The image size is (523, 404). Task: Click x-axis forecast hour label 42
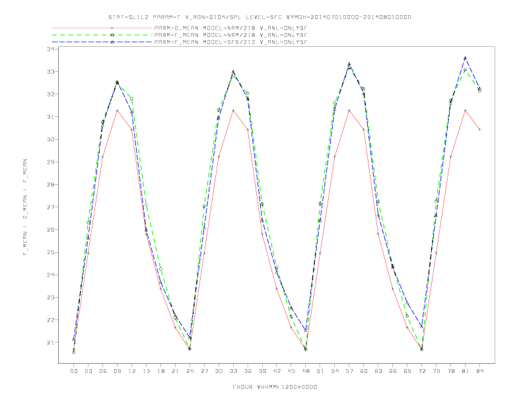[x=277, y=371]
